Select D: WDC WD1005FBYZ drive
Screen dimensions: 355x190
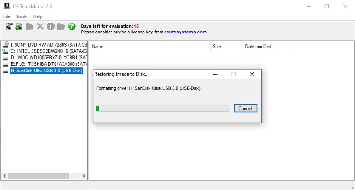click(x=49, y=58)
